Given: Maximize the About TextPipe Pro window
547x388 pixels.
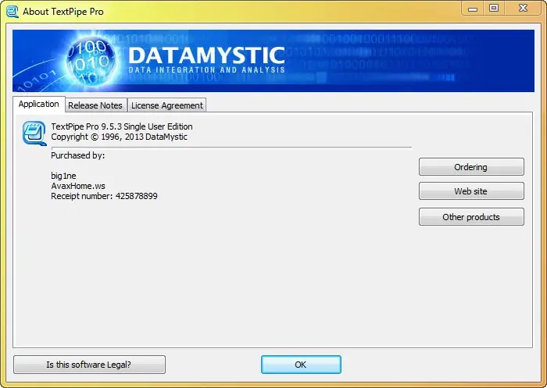Looking at the screenshot, I should click(x=494, y=9).
